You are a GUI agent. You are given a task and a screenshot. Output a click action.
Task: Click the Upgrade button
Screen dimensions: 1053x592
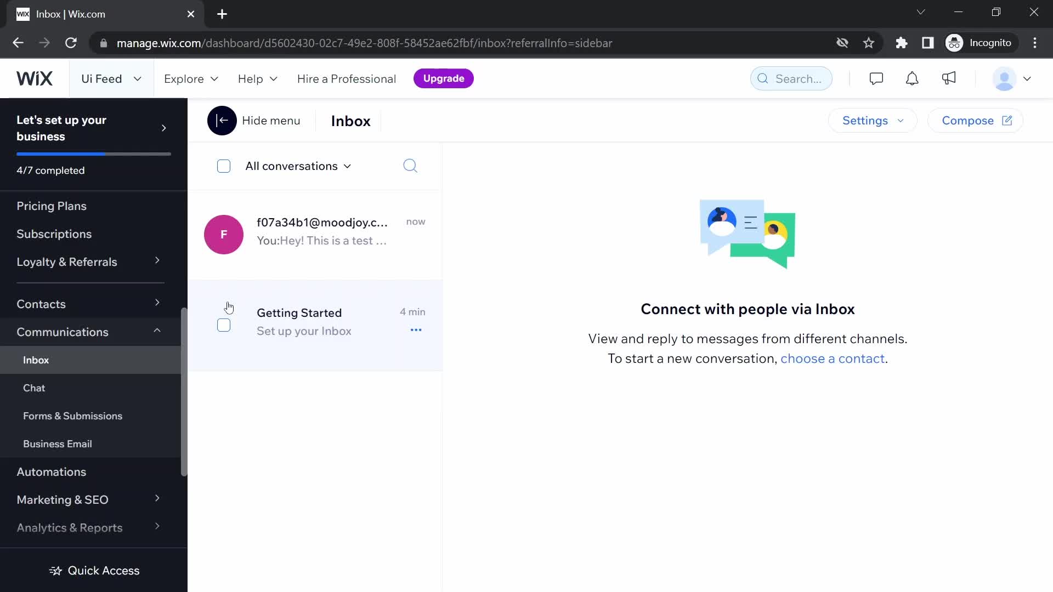coord(443,78)
